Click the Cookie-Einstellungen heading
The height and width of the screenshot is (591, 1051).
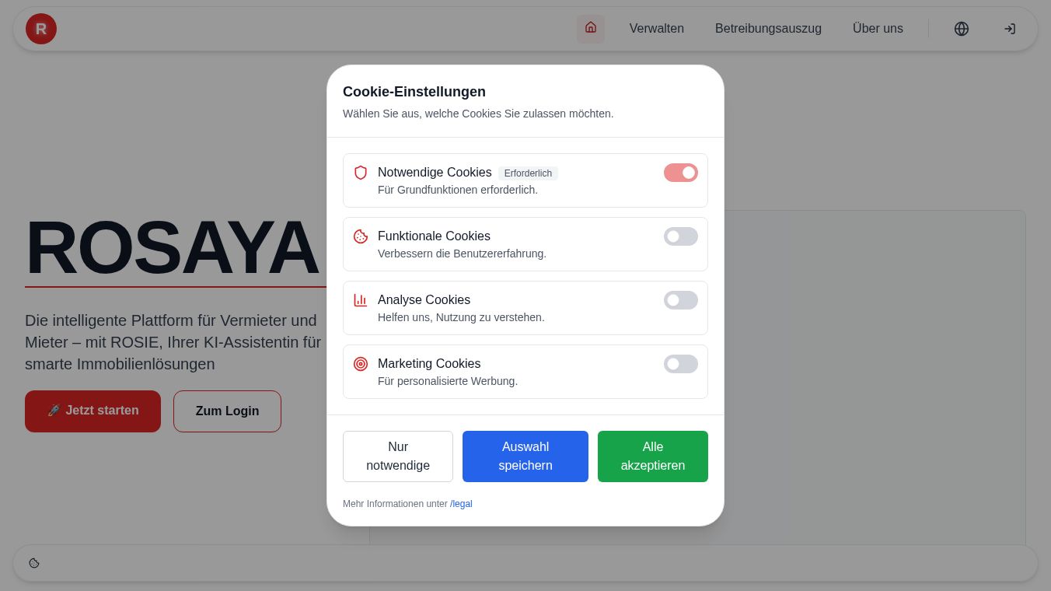[414, 92]
